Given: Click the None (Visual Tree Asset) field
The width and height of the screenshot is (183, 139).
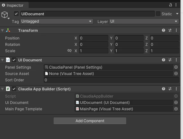Looking at the screenshot, I should 108,73.
